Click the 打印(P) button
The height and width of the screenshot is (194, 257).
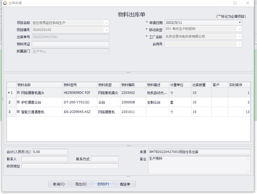click(103, 184)
